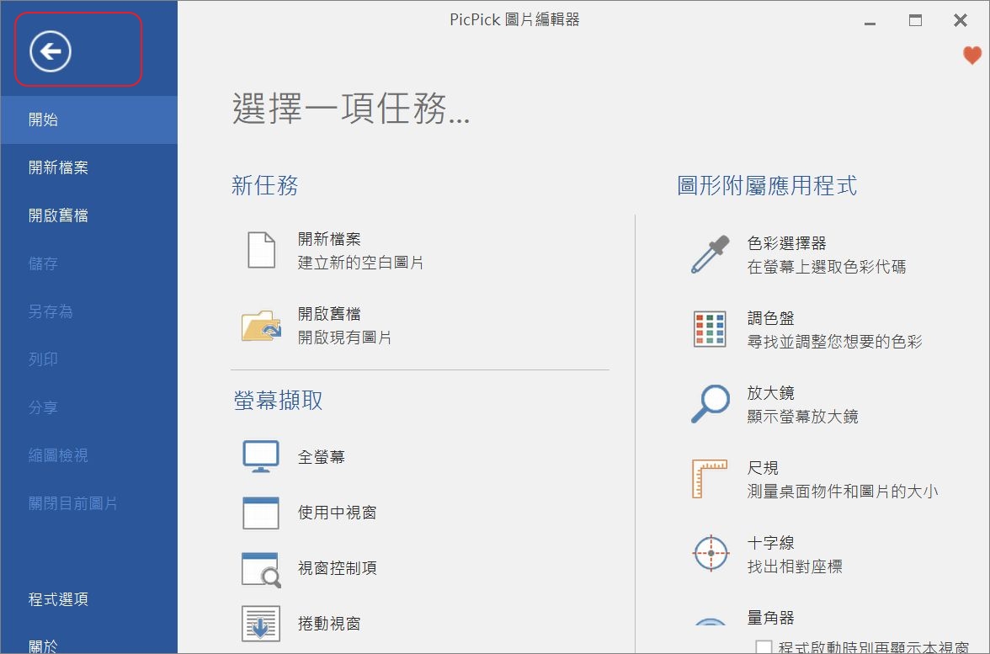Click the 視窗控制項 capture label

337,567
